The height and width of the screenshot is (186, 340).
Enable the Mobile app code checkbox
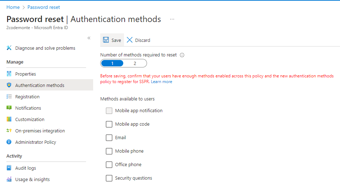[x=109, y=124]
